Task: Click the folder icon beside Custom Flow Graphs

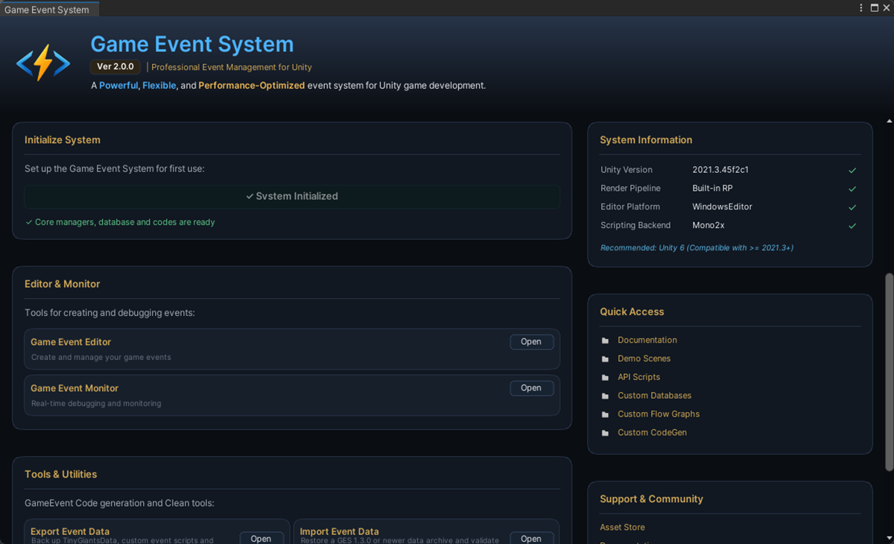Action: coord(605,415)
